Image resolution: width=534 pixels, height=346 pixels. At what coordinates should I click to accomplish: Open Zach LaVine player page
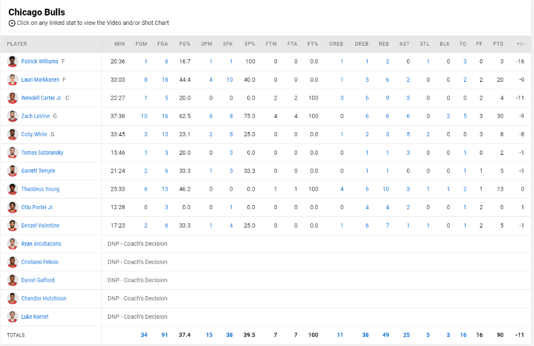point(36,116)
